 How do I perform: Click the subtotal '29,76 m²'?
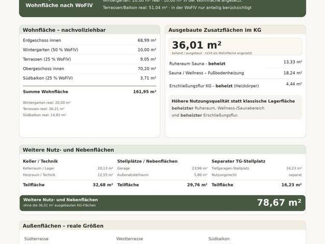coord(197,185)
